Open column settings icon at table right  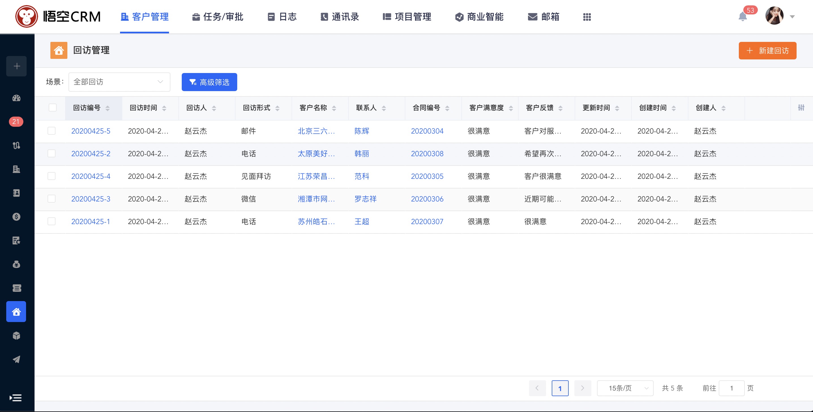801,108
